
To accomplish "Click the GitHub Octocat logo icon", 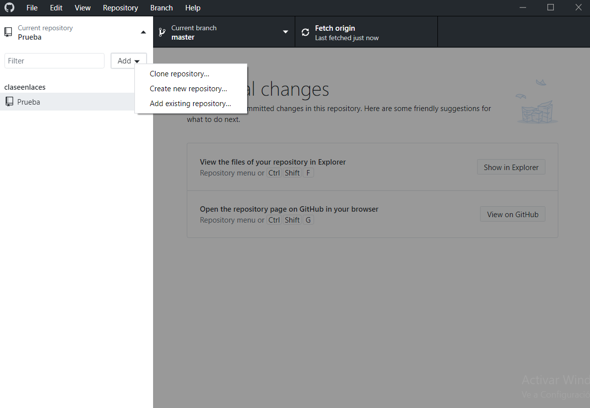I will click(x=9, y=7).
